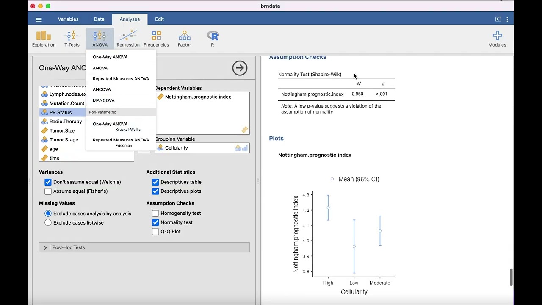
Task: Choose Friedman Repeated Measures ANOVA
Action: 121,142
